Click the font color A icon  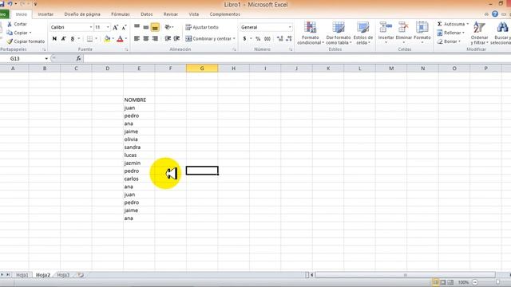point(120,39)
